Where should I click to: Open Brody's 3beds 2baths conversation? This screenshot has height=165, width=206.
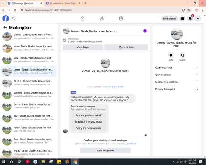(x=29, y=153)
